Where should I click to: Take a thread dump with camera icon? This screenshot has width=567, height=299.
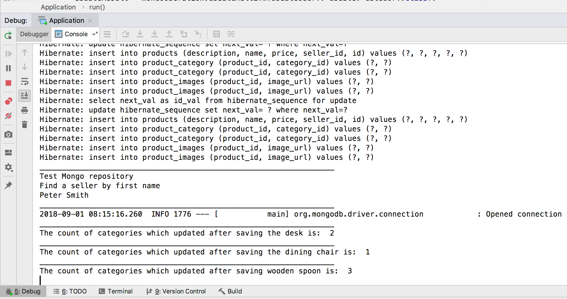coord(8,134)
